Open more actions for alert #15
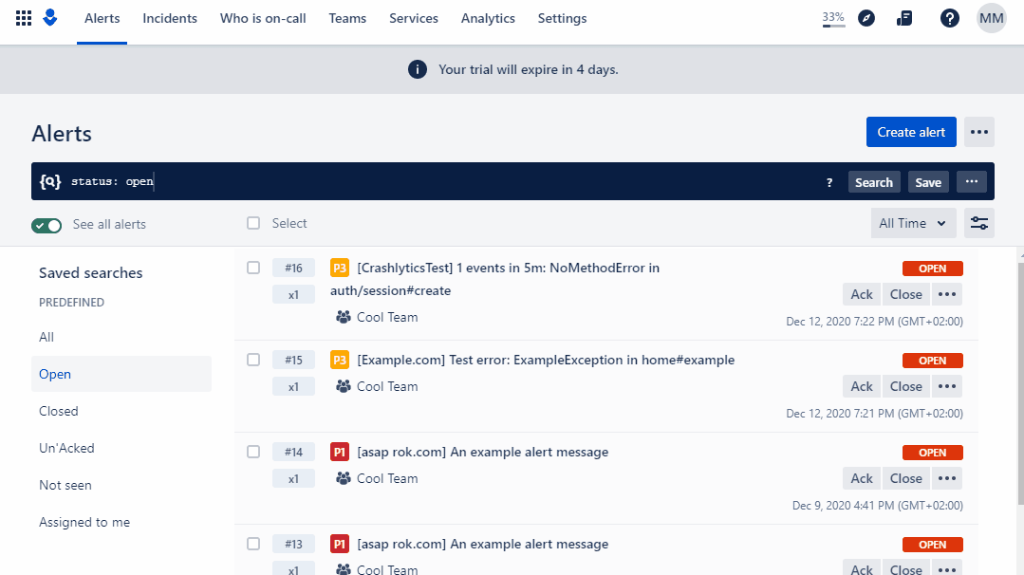 (947, 386)
